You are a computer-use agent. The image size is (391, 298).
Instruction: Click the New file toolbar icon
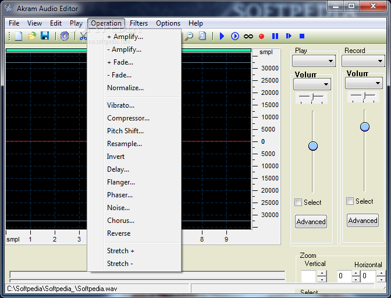pos(19,36)
